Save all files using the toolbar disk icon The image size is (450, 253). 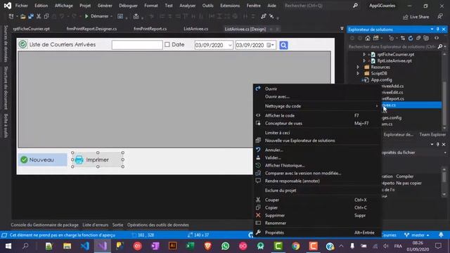(x=31, y=17)
